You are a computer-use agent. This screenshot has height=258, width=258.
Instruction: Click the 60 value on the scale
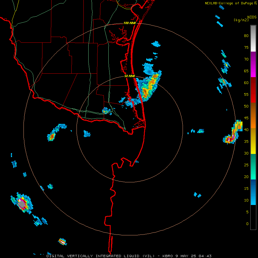(x=246, y=83)
